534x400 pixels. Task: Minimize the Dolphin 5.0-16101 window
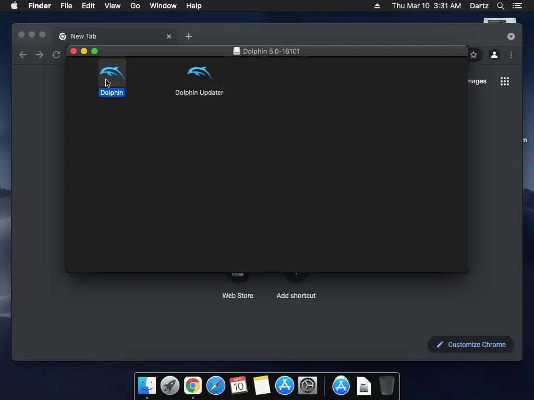84,51
